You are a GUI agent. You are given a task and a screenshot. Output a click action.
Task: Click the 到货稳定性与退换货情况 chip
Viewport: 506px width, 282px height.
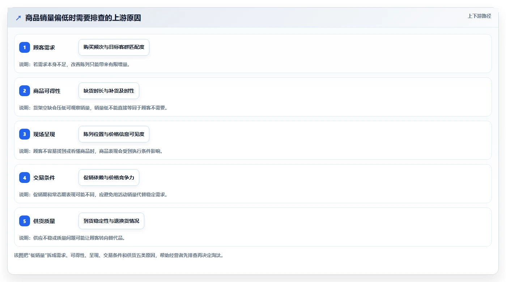pyautogui.click(x=111, y=221)
